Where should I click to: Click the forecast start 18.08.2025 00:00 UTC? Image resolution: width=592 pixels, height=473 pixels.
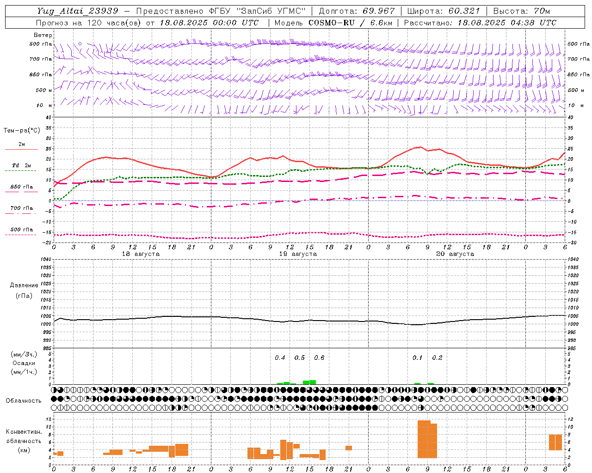209,23
